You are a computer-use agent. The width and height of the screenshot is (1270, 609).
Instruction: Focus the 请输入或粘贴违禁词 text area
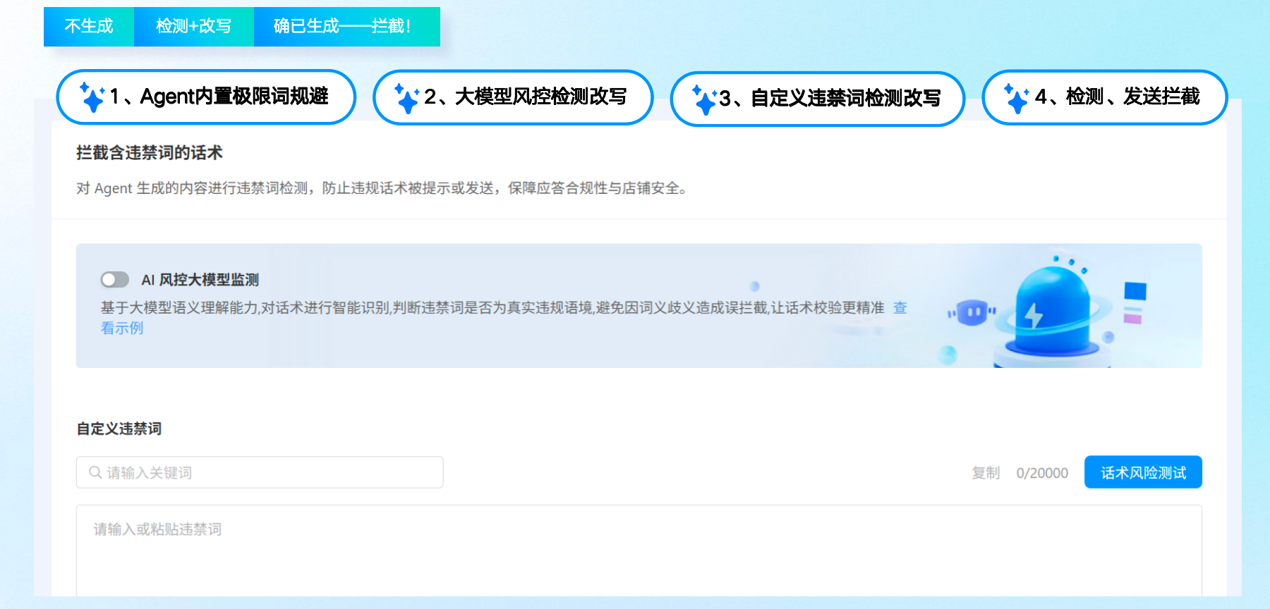pos(639,550)
